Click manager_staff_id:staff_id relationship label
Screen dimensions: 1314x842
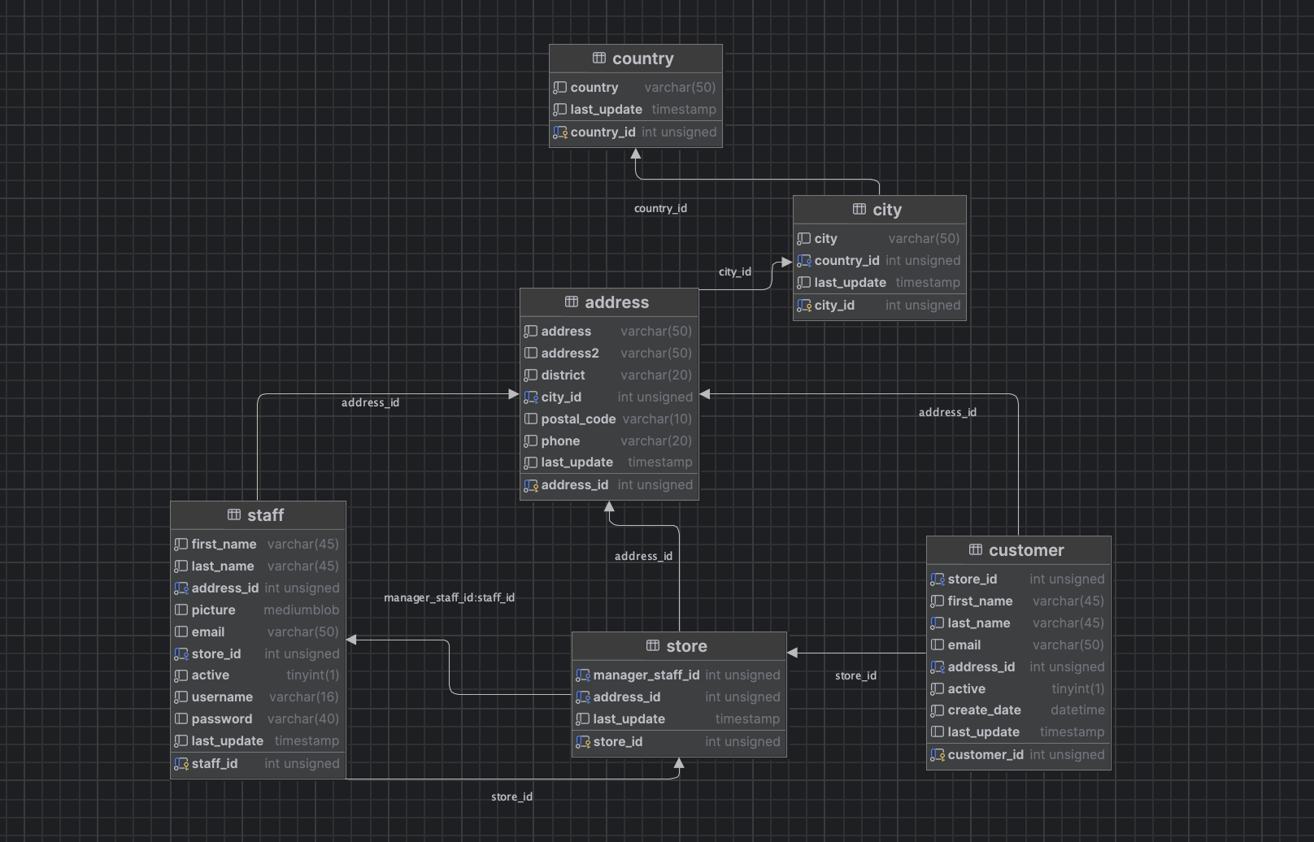pyautogui.click(x=449, y=597)
